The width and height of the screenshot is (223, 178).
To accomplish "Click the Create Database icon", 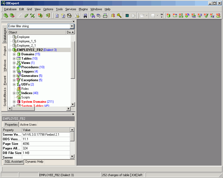I will (40, 16).
